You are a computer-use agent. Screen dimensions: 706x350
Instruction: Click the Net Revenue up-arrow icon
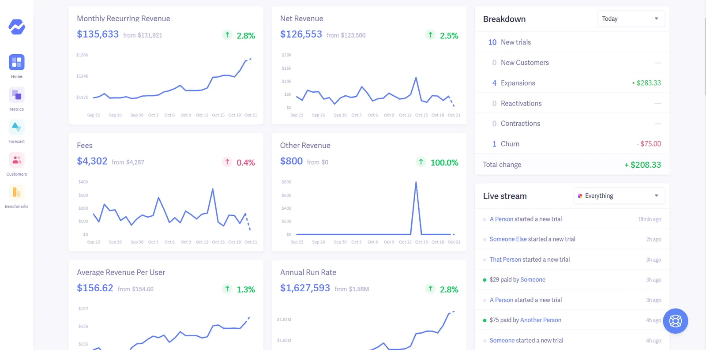(431, 35)
